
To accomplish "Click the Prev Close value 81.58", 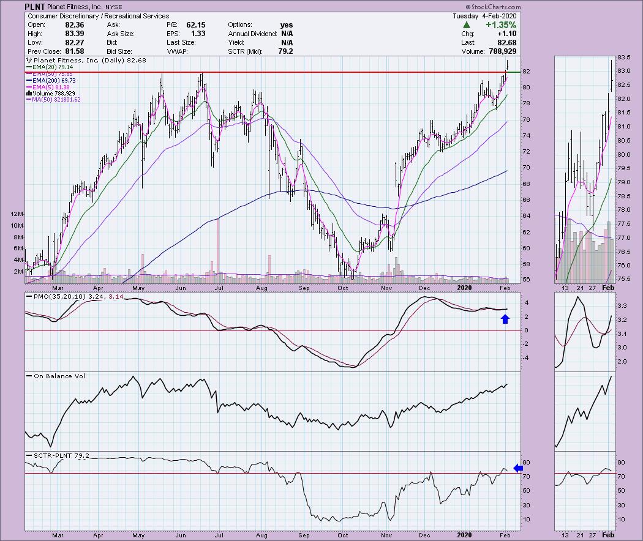I will click(74, 51).
